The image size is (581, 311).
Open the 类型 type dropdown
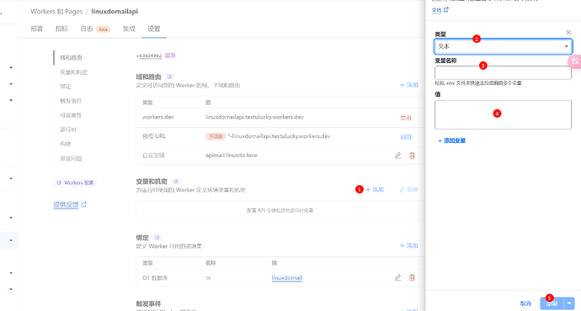503,46
